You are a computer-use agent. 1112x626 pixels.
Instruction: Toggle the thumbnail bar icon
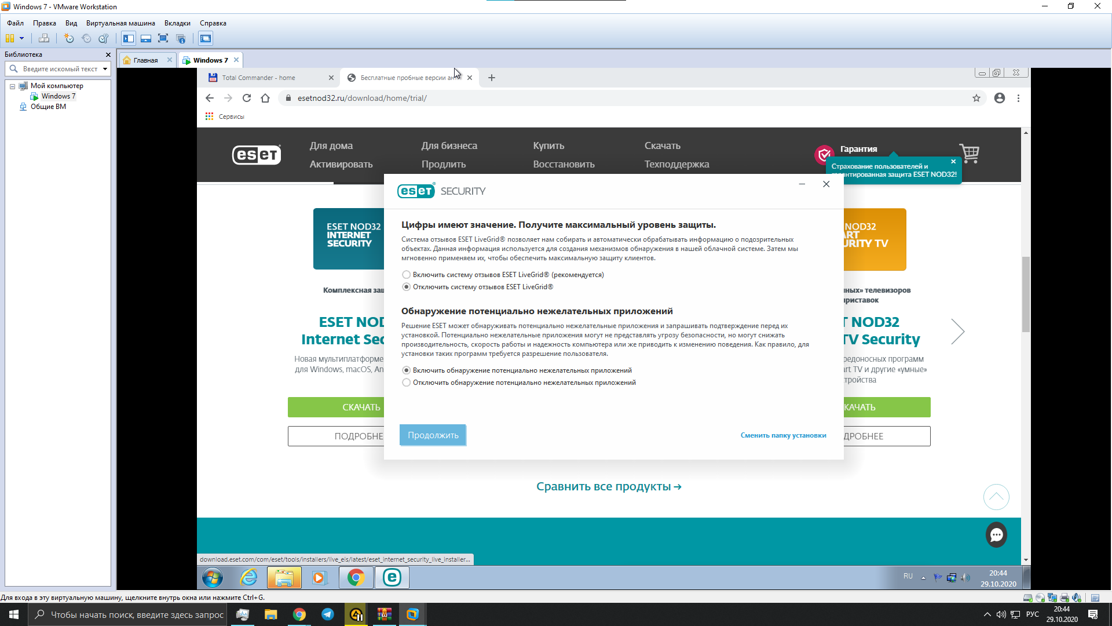[x=146, y=38]
